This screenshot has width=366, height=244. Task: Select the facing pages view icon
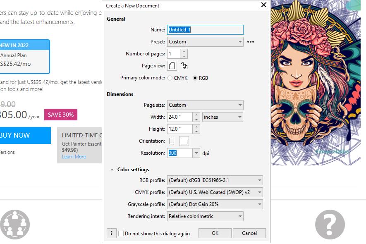click(x=184, y=65)
